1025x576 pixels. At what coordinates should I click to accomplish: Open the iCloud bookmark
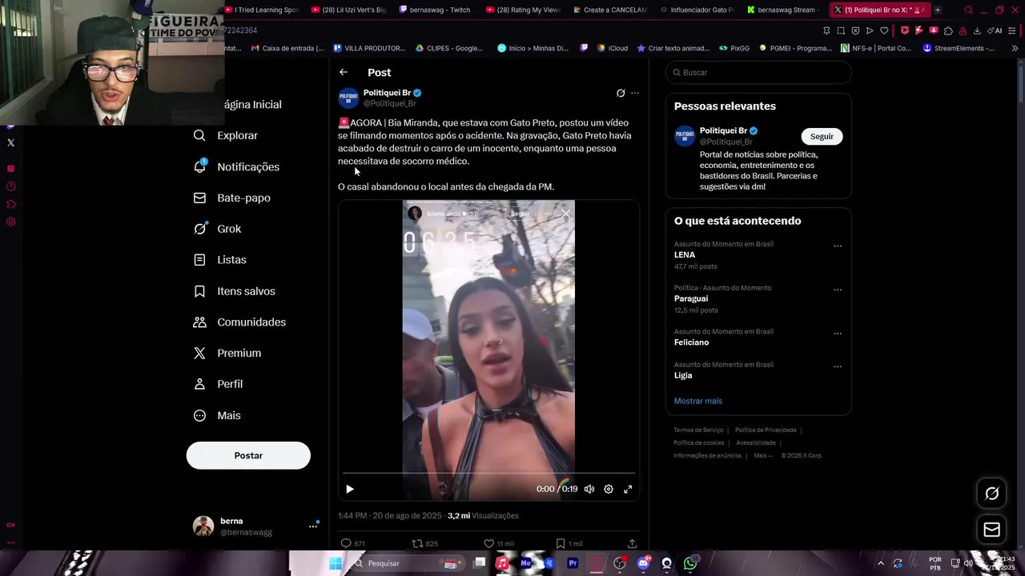612,48
